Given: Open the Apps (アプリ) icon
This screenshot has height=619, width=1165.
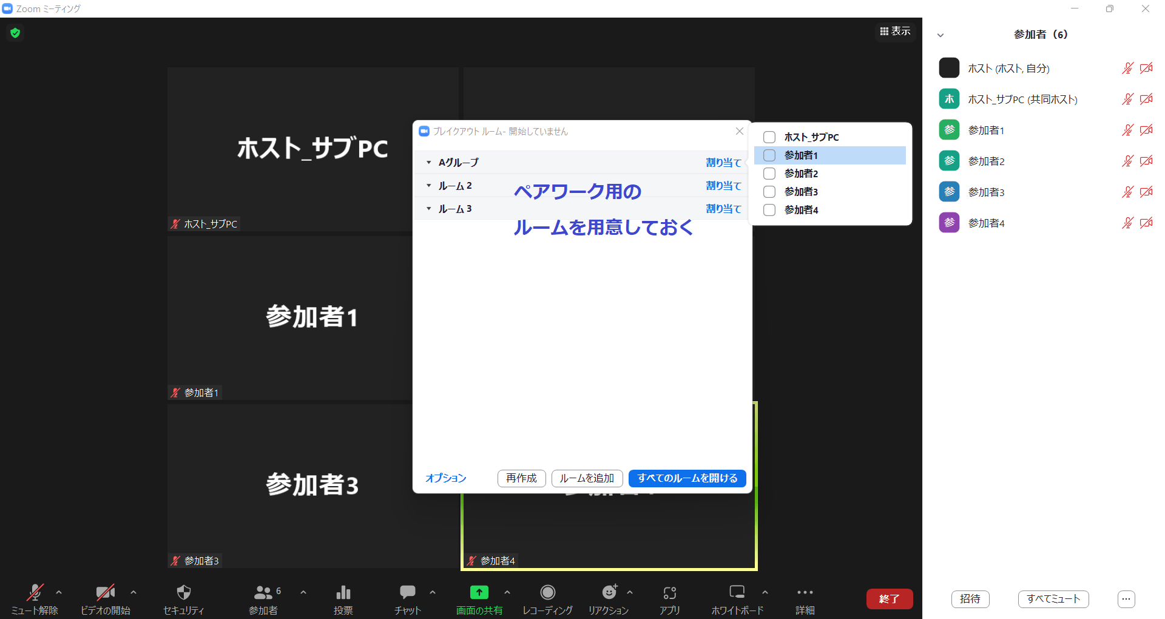Looking at the screenshot, I should point(669,592).
